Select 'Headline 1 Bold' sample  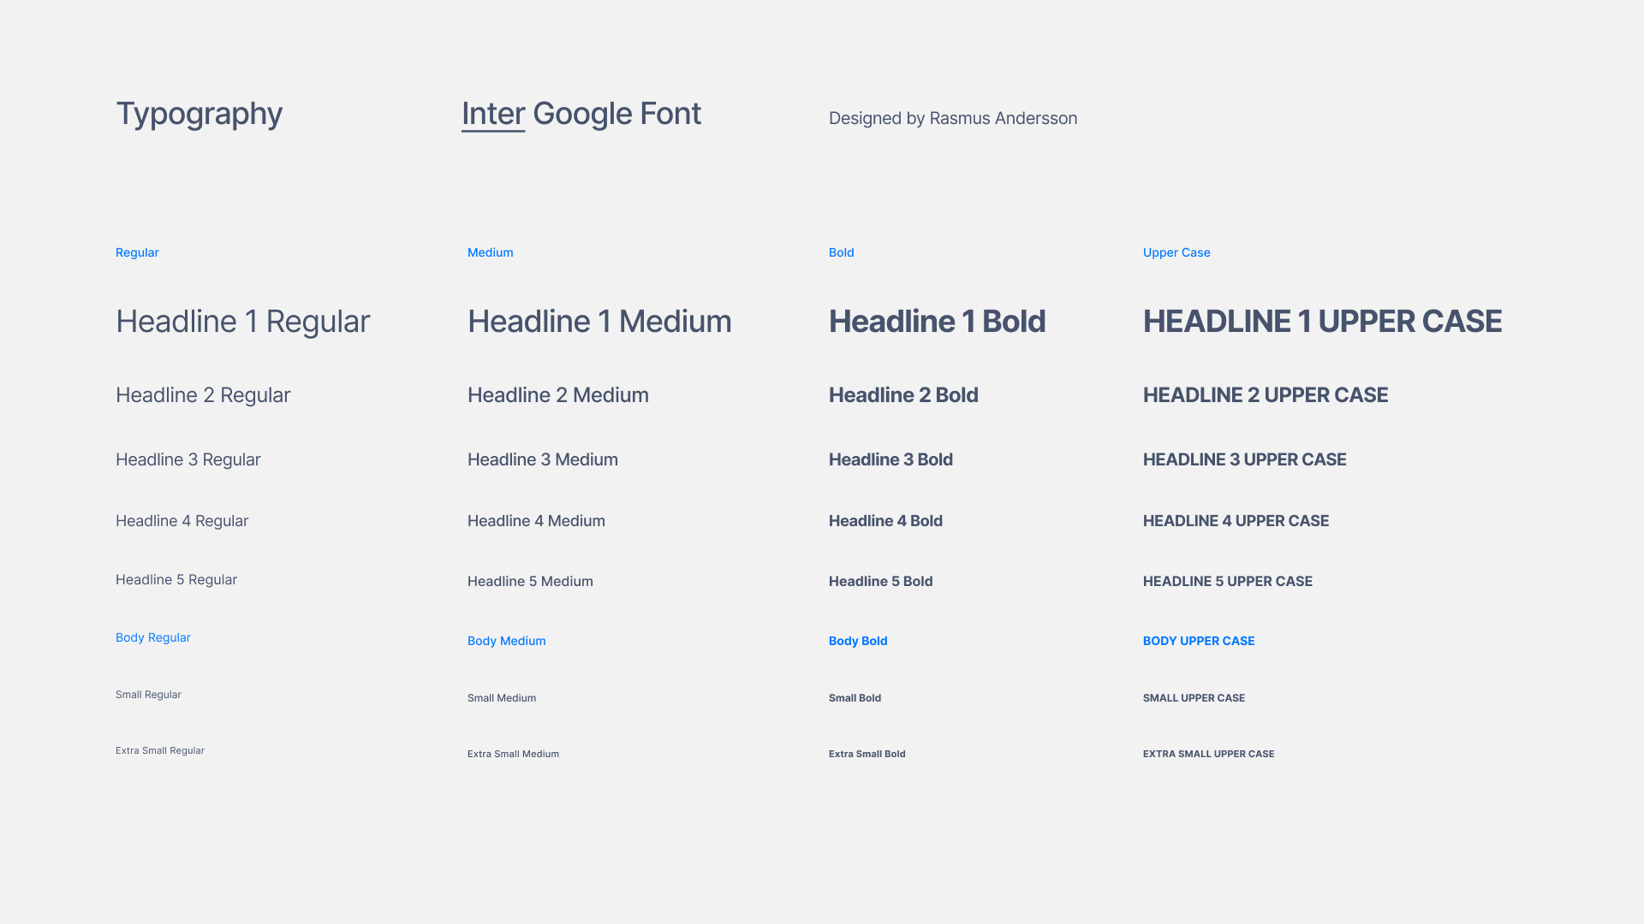tap(937, 322)
